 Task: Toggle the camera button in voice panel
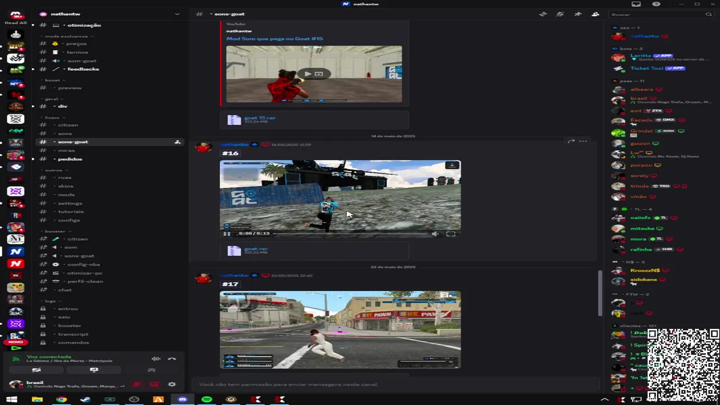tap(37, 370)
